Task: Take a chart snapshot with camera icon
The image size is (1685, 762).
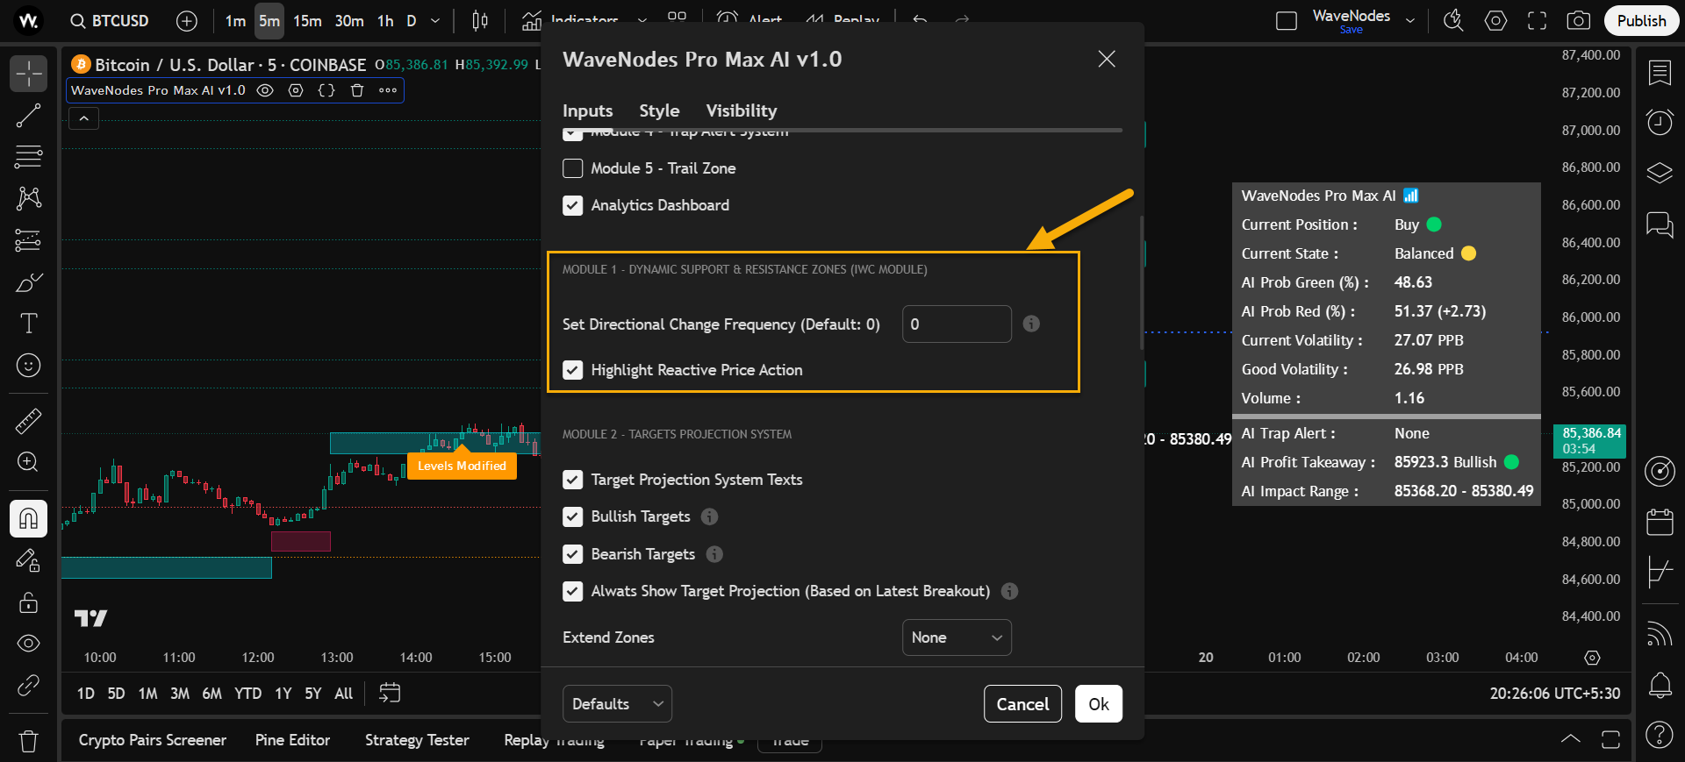Action: click(1578, 21)
